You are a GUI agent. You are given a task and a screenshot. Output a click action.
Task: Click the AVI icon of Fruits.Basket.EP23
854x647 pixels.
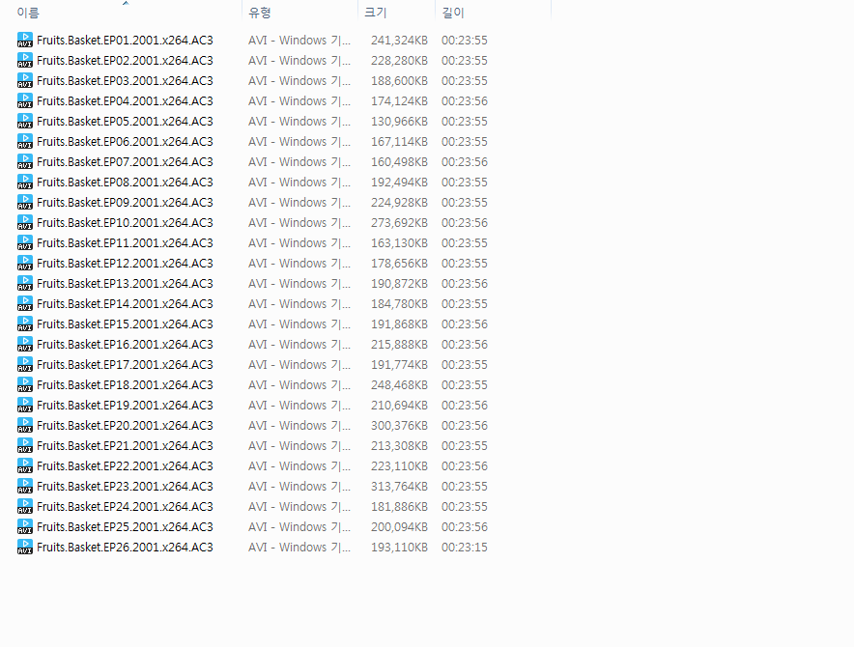pos(25,487)
